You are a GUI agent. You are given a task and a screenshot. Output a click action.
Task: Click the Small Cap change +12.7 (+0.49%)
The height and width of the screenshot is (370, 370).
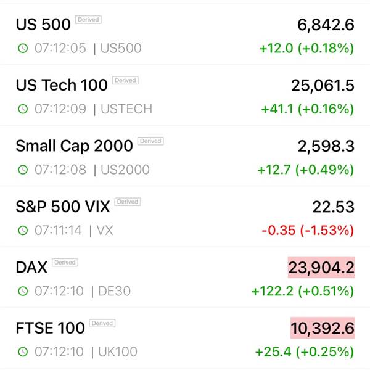tap(306, 170)
